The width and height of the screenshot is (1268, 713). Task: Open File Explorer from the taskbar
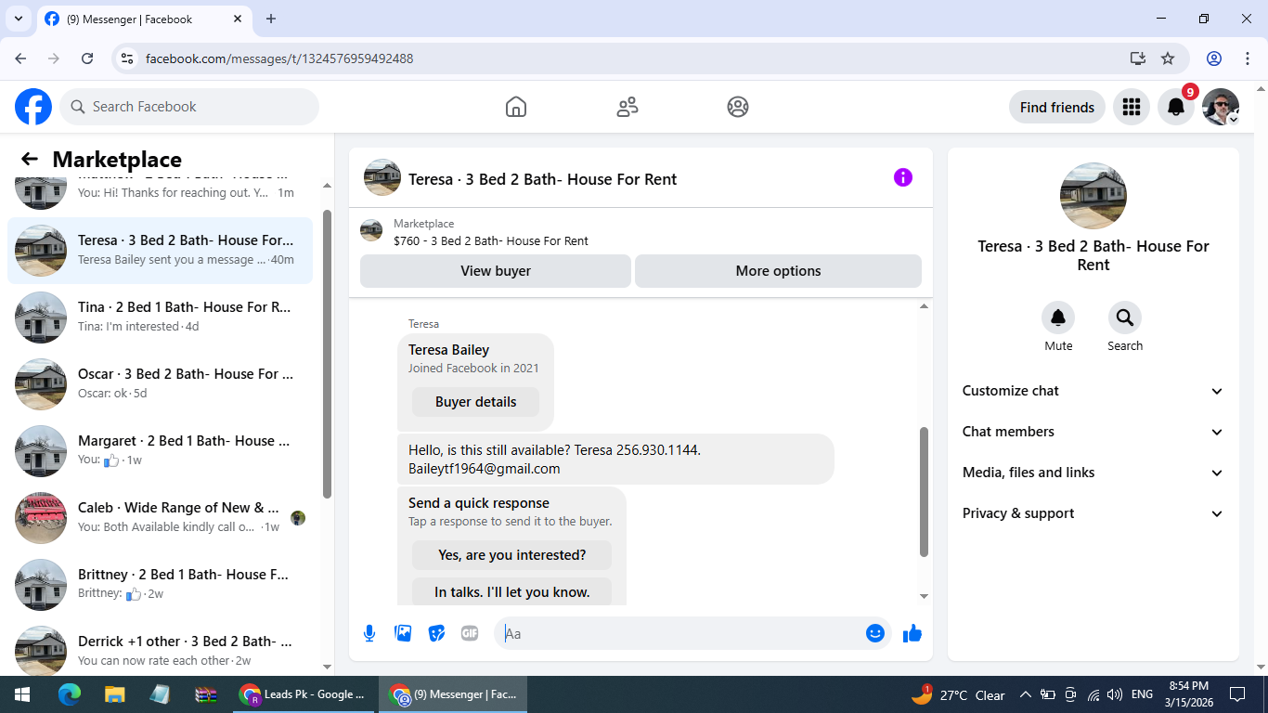pos(114,694)
